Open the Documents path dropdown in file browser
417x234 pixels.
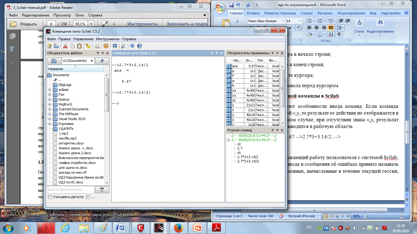(92, 61)
